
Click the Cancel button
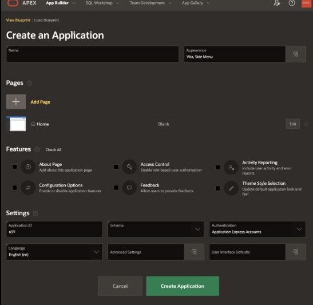[x=120, y=286]
